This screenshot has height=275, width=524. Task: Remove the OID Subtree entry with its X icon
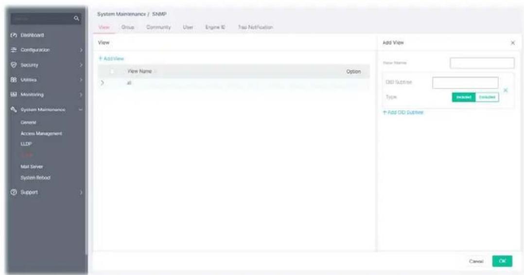point(506,91)
